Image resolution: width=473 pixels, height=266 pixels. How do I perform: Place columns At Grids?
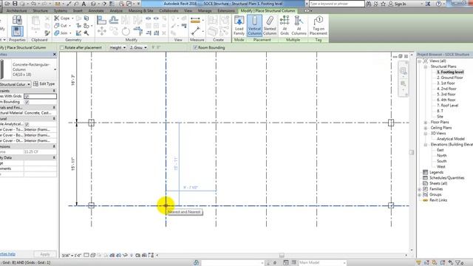285,26
